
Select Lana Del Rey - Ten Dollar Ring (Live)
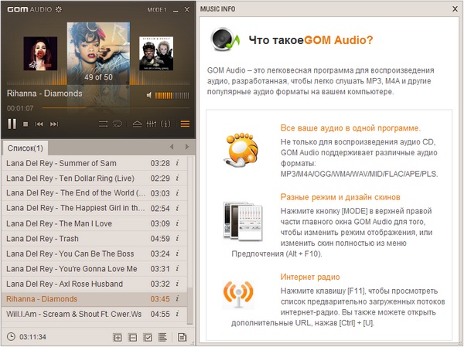pyautogui.click(x=94, y=179)
